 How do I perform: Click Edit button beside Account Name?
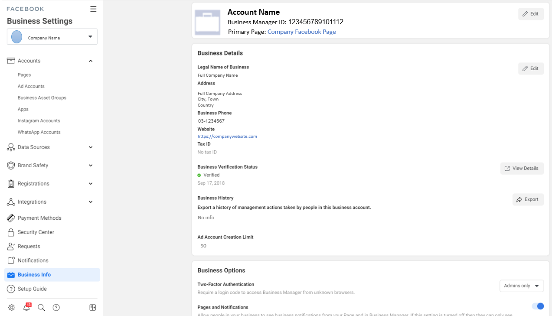point(531,14)
